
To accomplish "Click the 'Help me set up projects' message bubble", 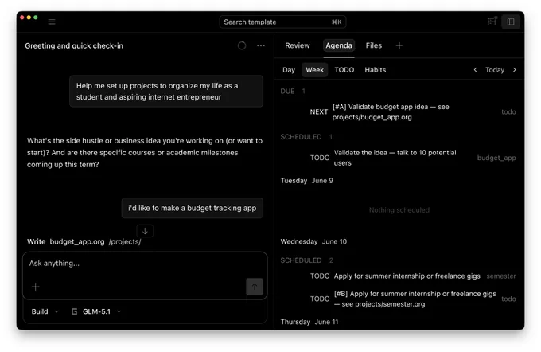I will click(x=166, y=92).
